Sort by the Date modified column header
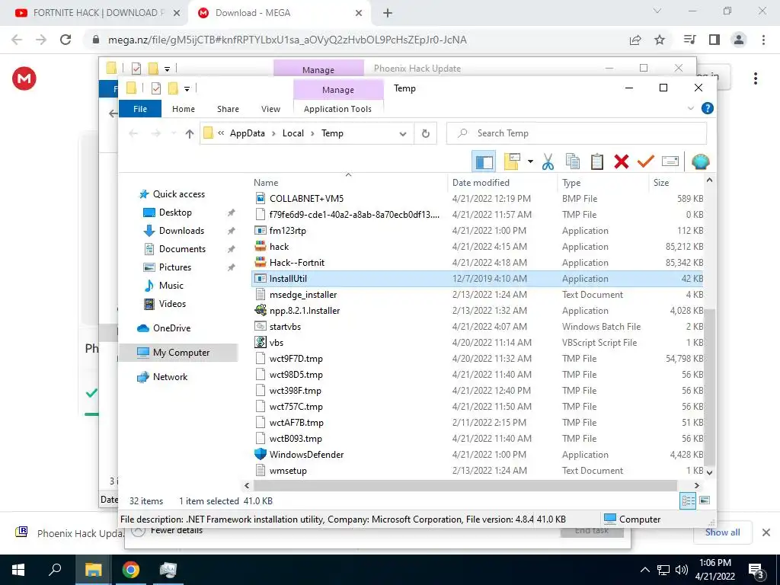Image resolution: width=780 pixels, height=585 pixels. 481,183
